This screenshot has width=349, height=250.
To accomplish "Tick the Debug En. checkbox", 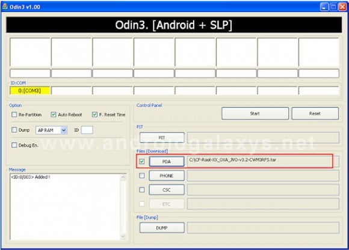I will coord(14,145).
